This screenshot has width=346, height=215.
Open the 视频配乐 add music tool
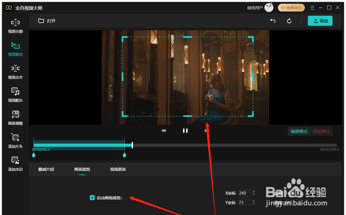click(15, 95)
